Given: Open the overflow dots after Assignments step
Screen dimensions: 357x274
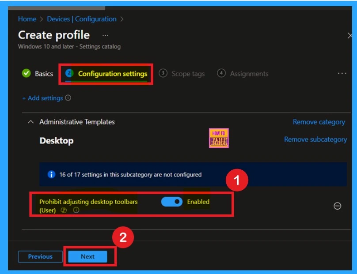Looking at the screenshot, I should pyautogui.click(x=342, y=73).
